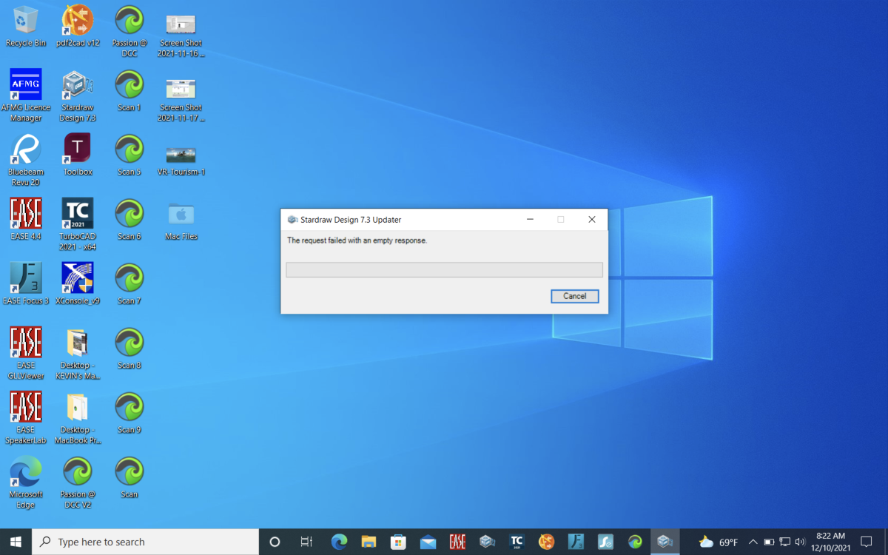Viewport: 888px width, 555px height.
Task: Open the Windows Start menu
Action: 16,542
